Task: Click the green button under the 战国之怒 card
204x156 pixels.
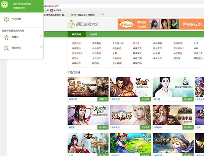Action: (x=103, y=99)
